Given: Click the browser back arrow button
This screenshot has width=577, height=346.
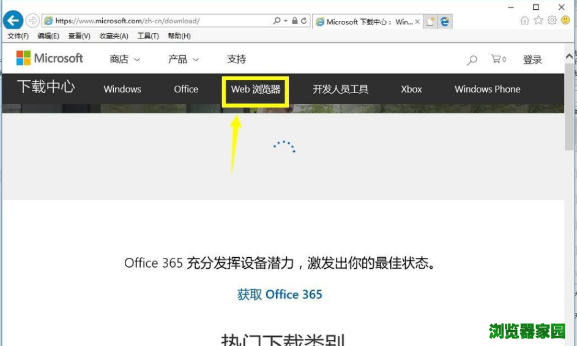Looking at the screenshot, I should [x=13, y=20].
